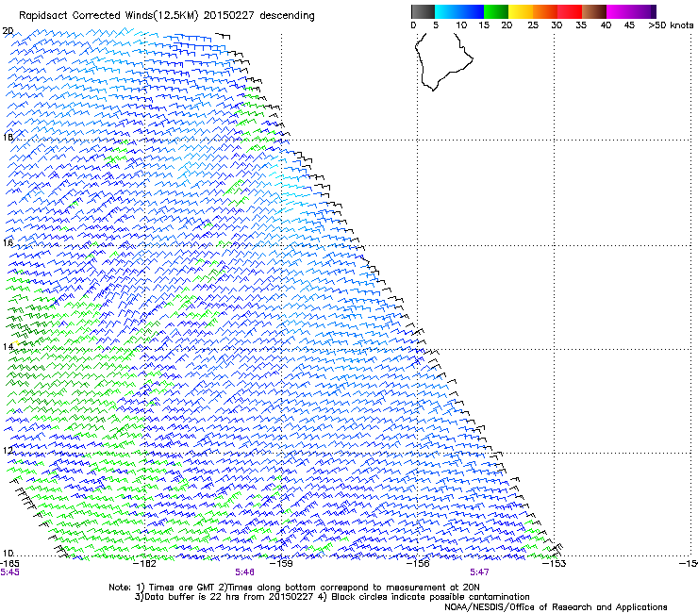698x613 pixels.
Task: Click the purple '5:46' time label
Action: pos(245,572)
